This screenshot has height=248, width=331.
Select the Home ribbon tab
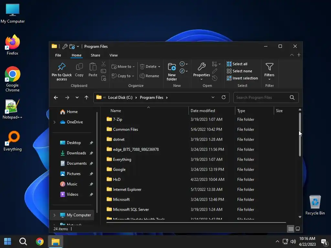click(x=76, y=55)
